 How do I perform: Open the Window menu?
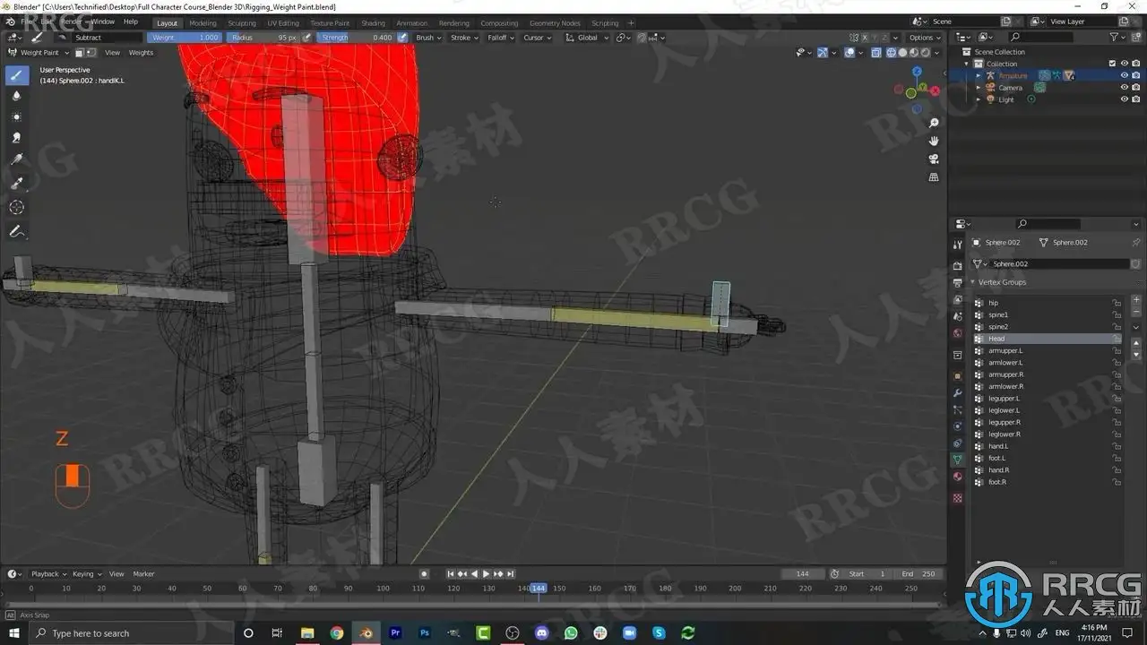tap(102, 21)
